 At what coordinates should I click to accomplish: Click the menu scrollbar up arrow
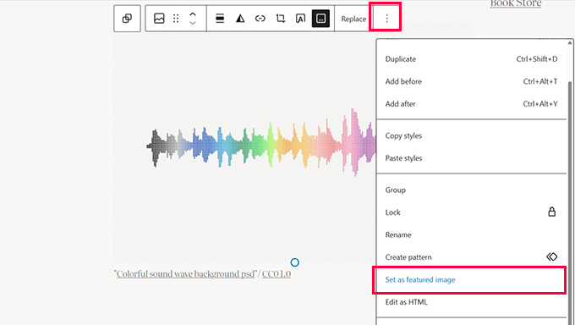tap(570, 43)
